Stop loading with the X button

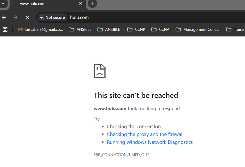(27, 18)
